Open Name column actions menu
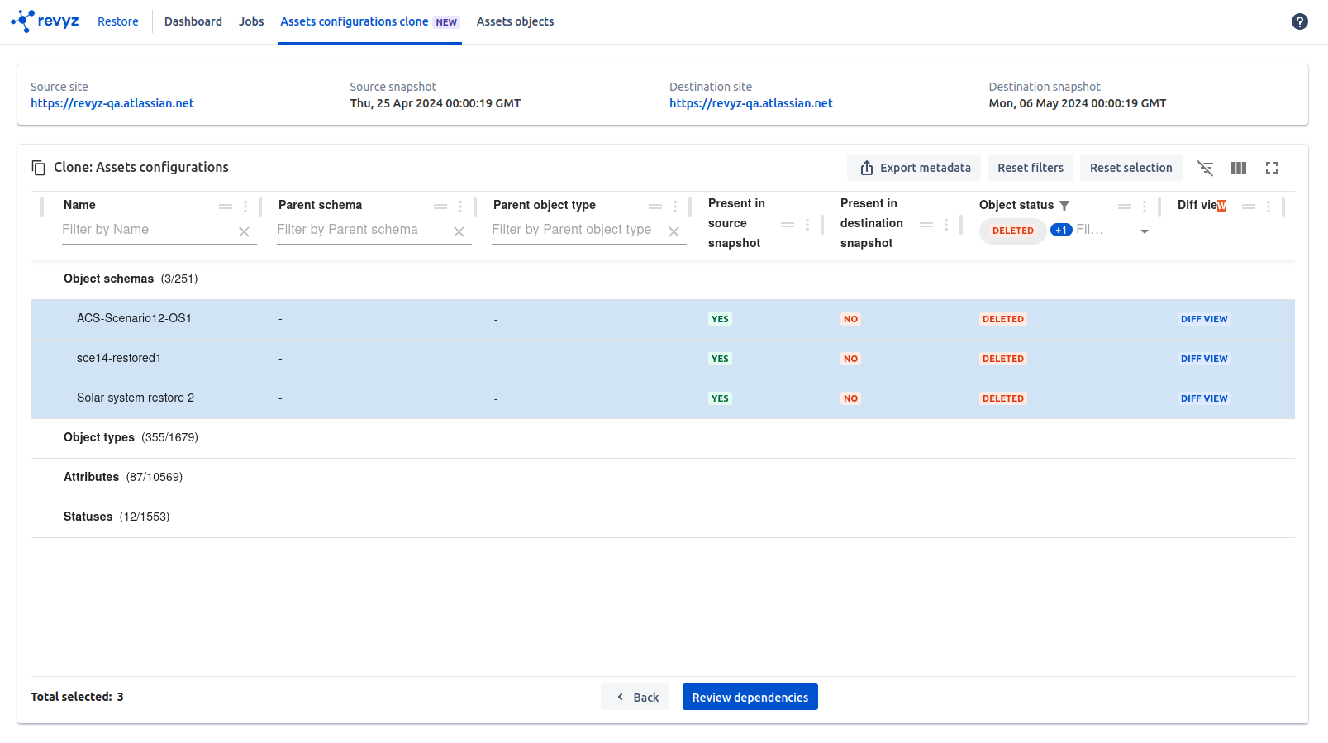The width and height of the screenshot is (1328, 743). (245, 207)
